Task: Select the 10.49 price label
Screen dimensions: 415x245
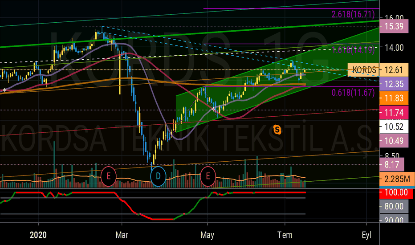Action: pos(394,141)
